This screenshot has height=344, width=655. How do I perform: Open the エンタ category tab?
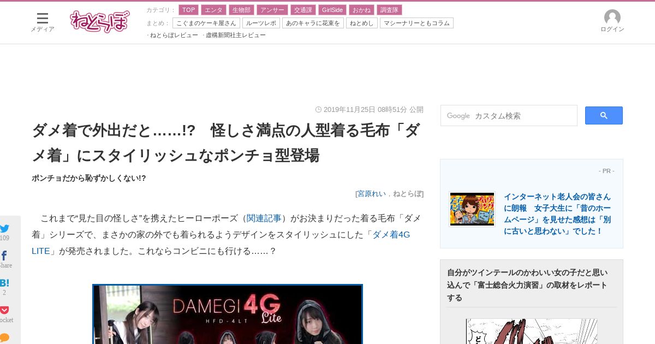point(213,10)
